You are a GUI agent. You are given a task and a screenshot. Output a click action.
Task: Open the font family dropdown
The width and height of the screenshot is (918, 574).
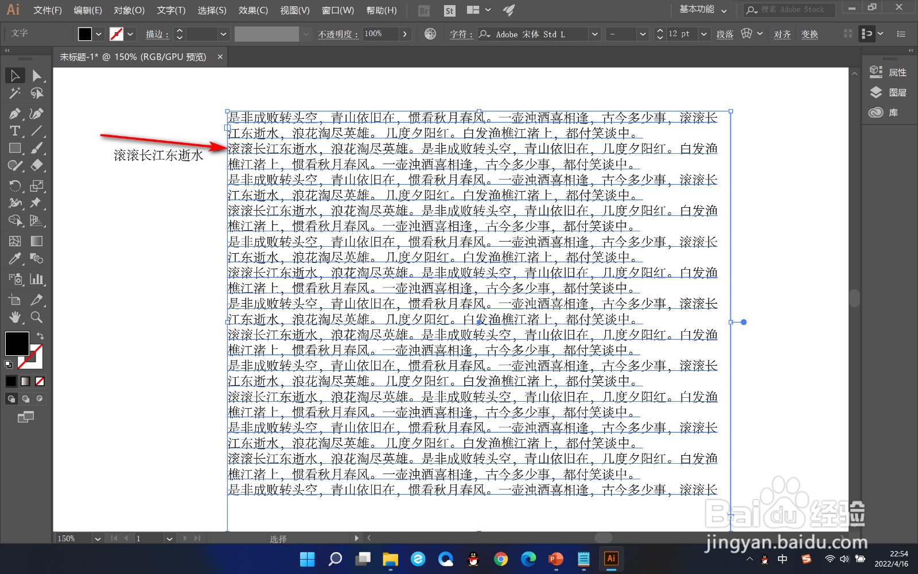click(x=595, y=34)
